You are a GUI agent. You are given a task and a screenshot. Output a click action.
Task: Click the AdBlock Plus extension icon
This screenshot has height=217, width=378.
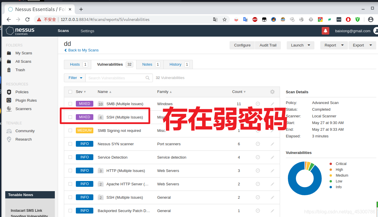point(255,19)
